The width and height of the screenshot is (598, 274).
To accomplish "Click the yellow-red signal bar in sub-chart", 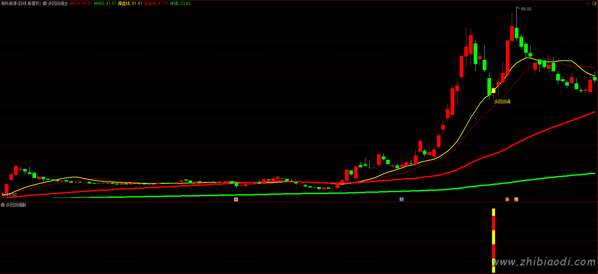I will click(x=493, y=240).
